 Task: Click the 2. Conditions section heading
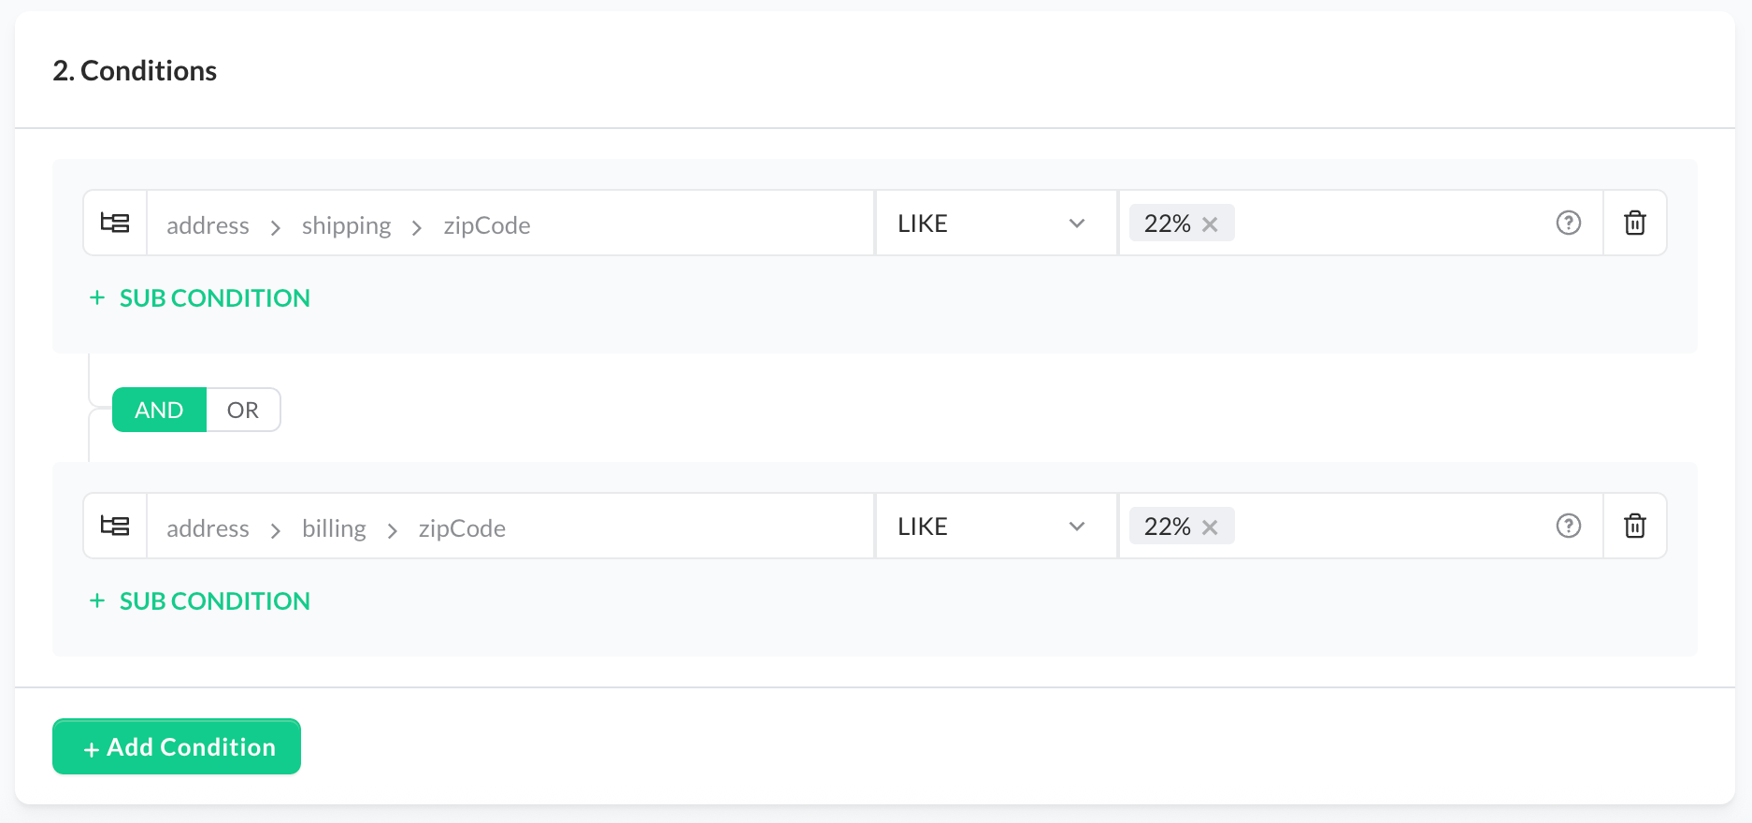[x=135, y=71]
